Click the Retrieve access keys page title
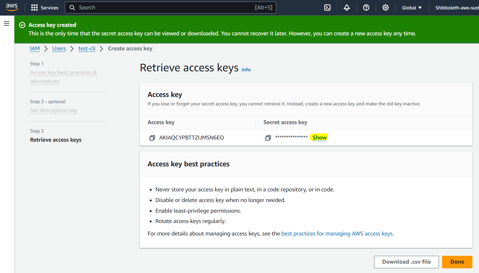The height and width of the screenshot is (273, 479). click(189, 68)
